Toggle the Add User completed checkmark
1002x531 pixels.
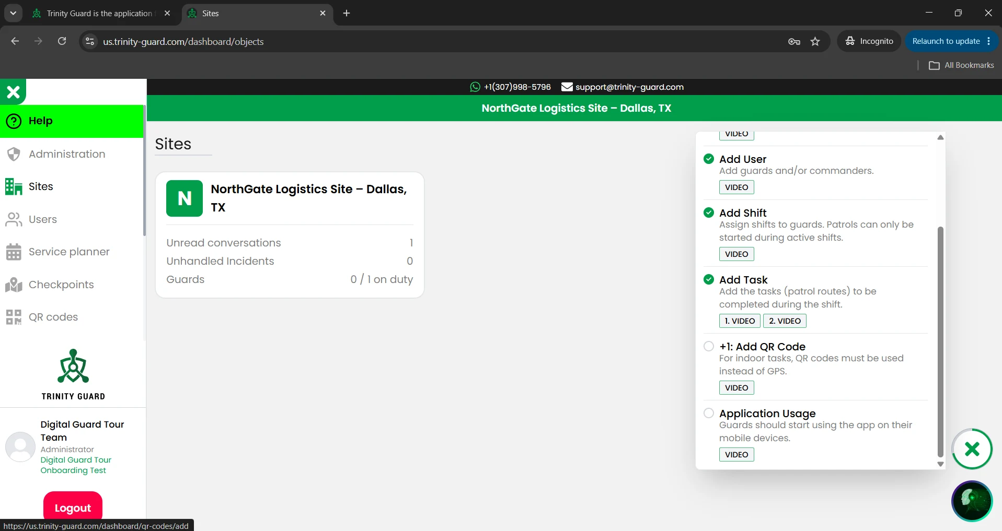pos(709,159)
